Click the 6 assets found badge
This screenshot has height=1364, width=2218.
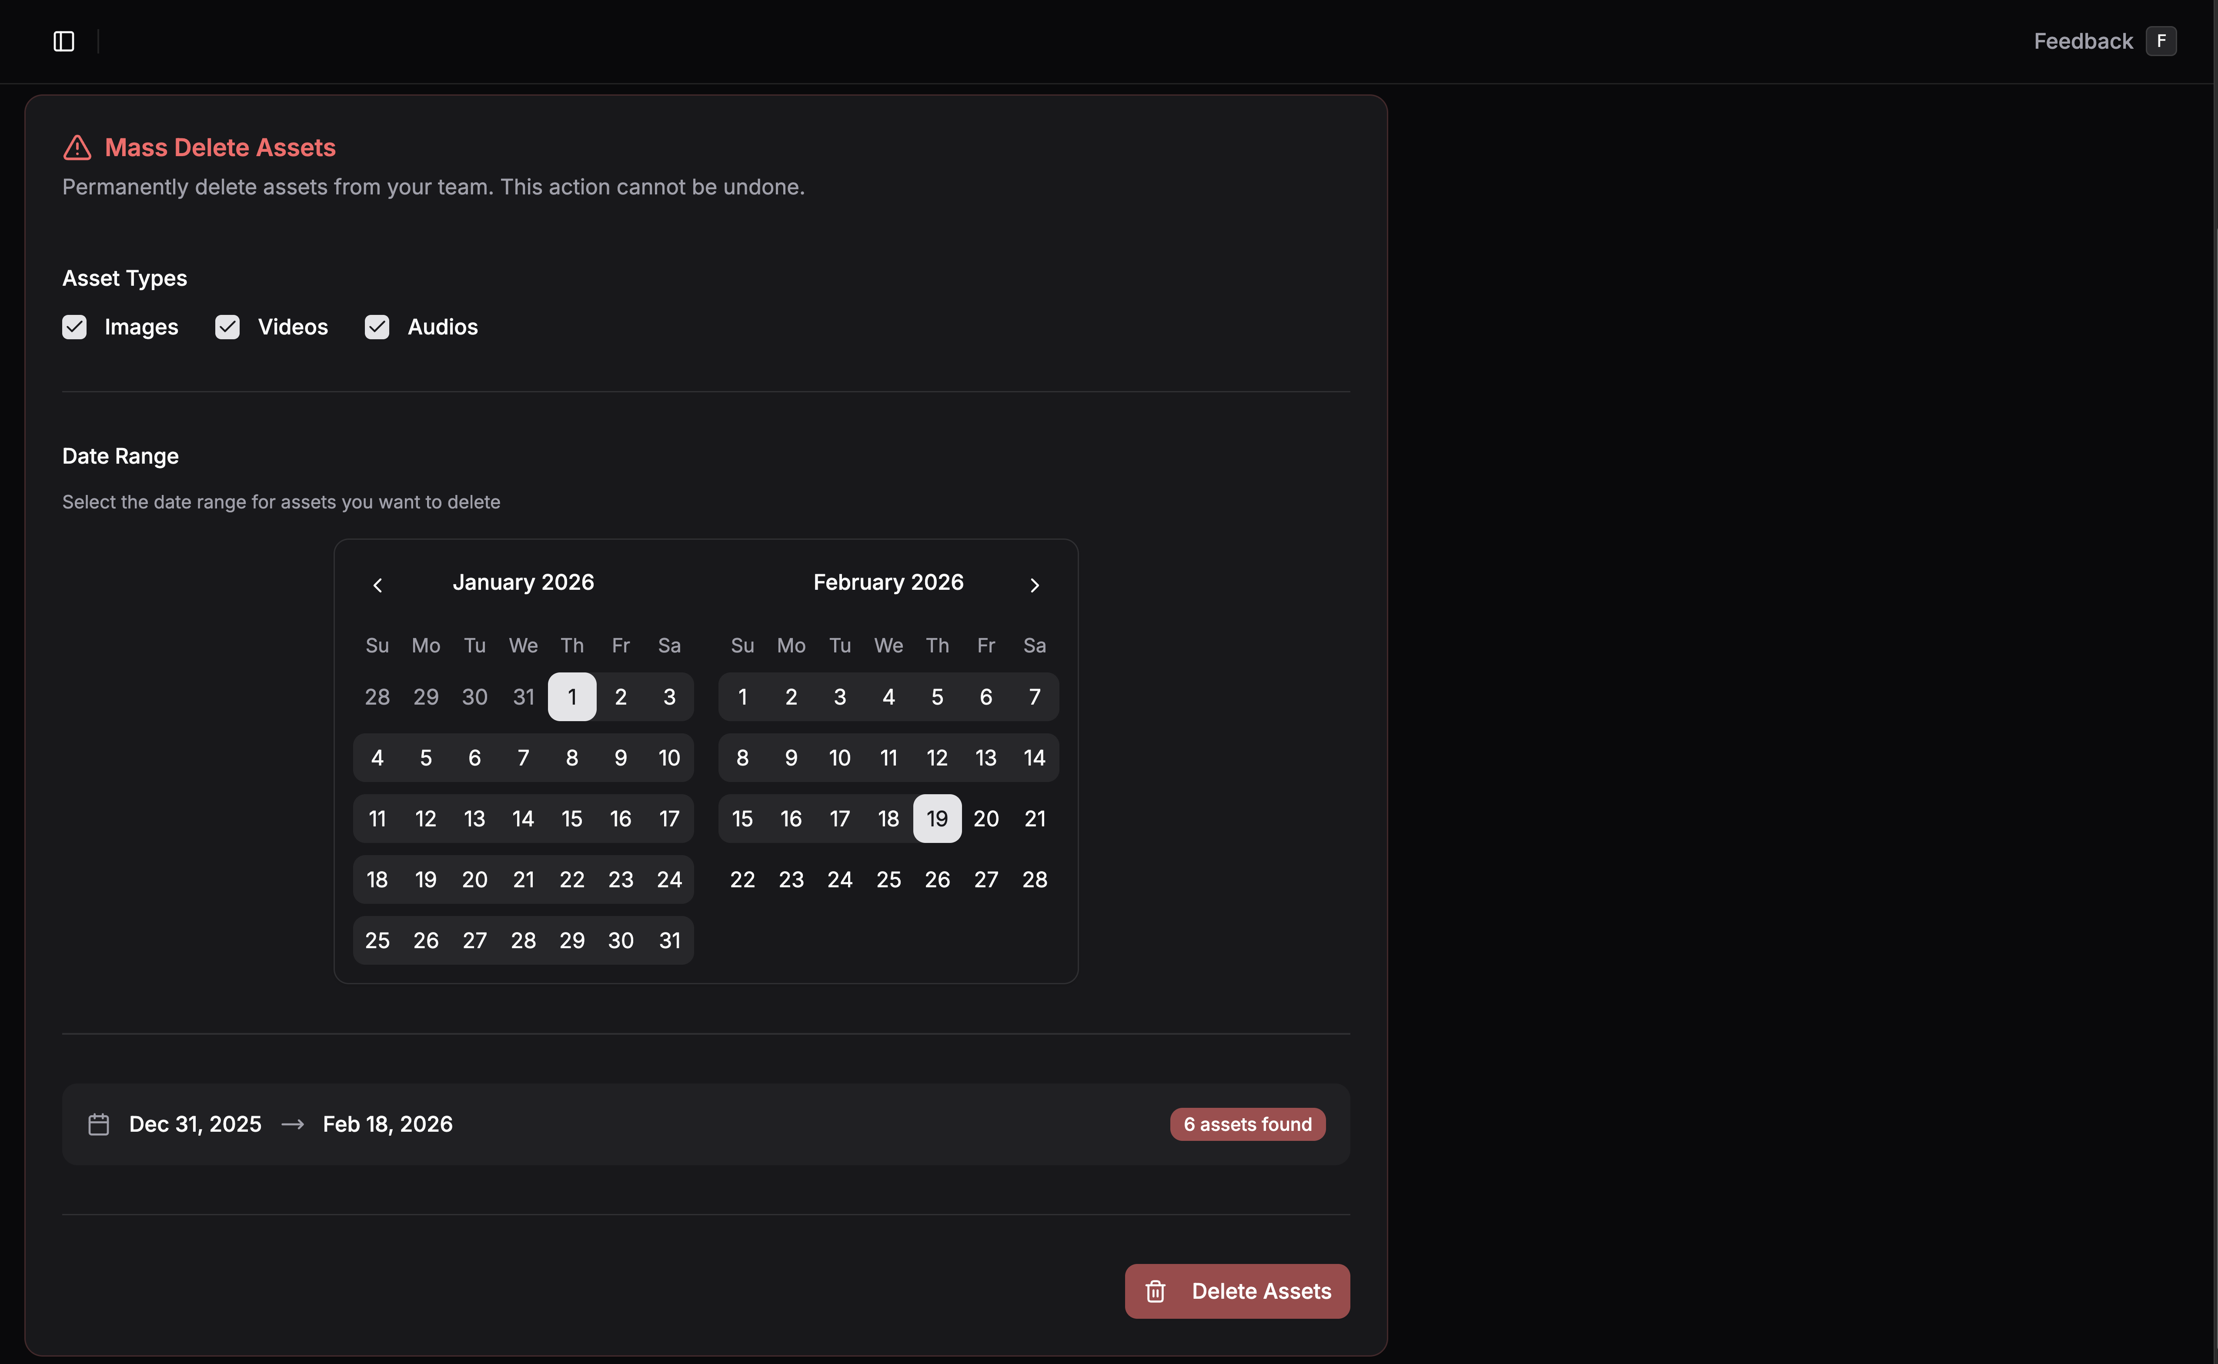pyautogui.click(x=1246, y=1124)
